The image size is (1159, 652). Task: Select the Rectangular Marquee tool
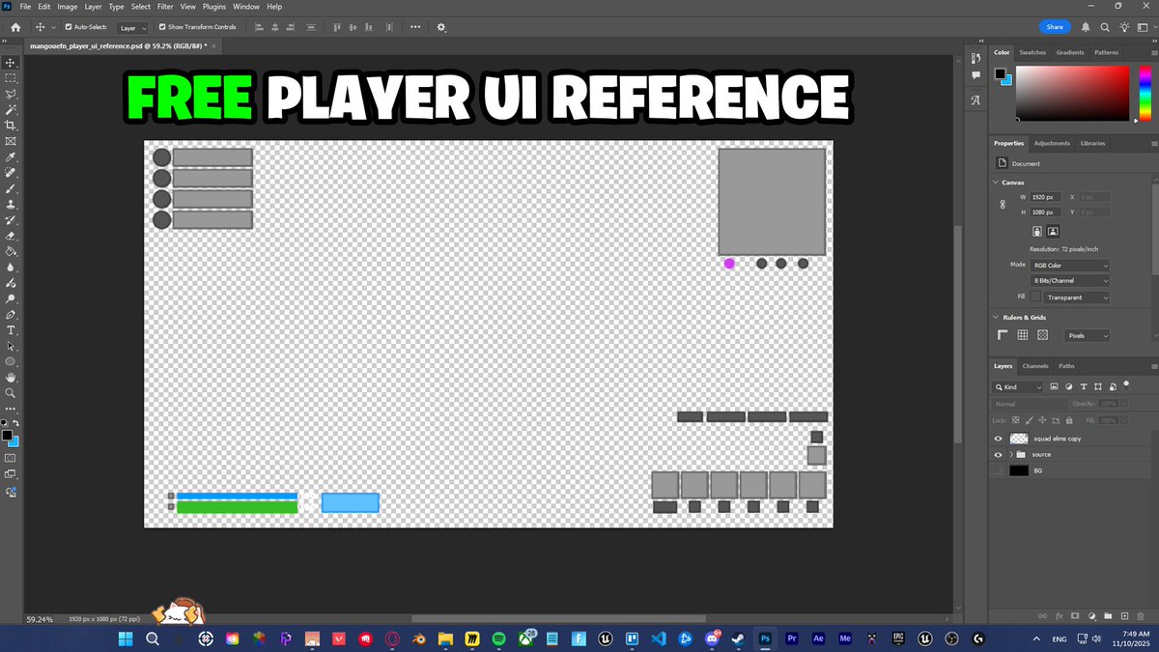tap(11, 78)
